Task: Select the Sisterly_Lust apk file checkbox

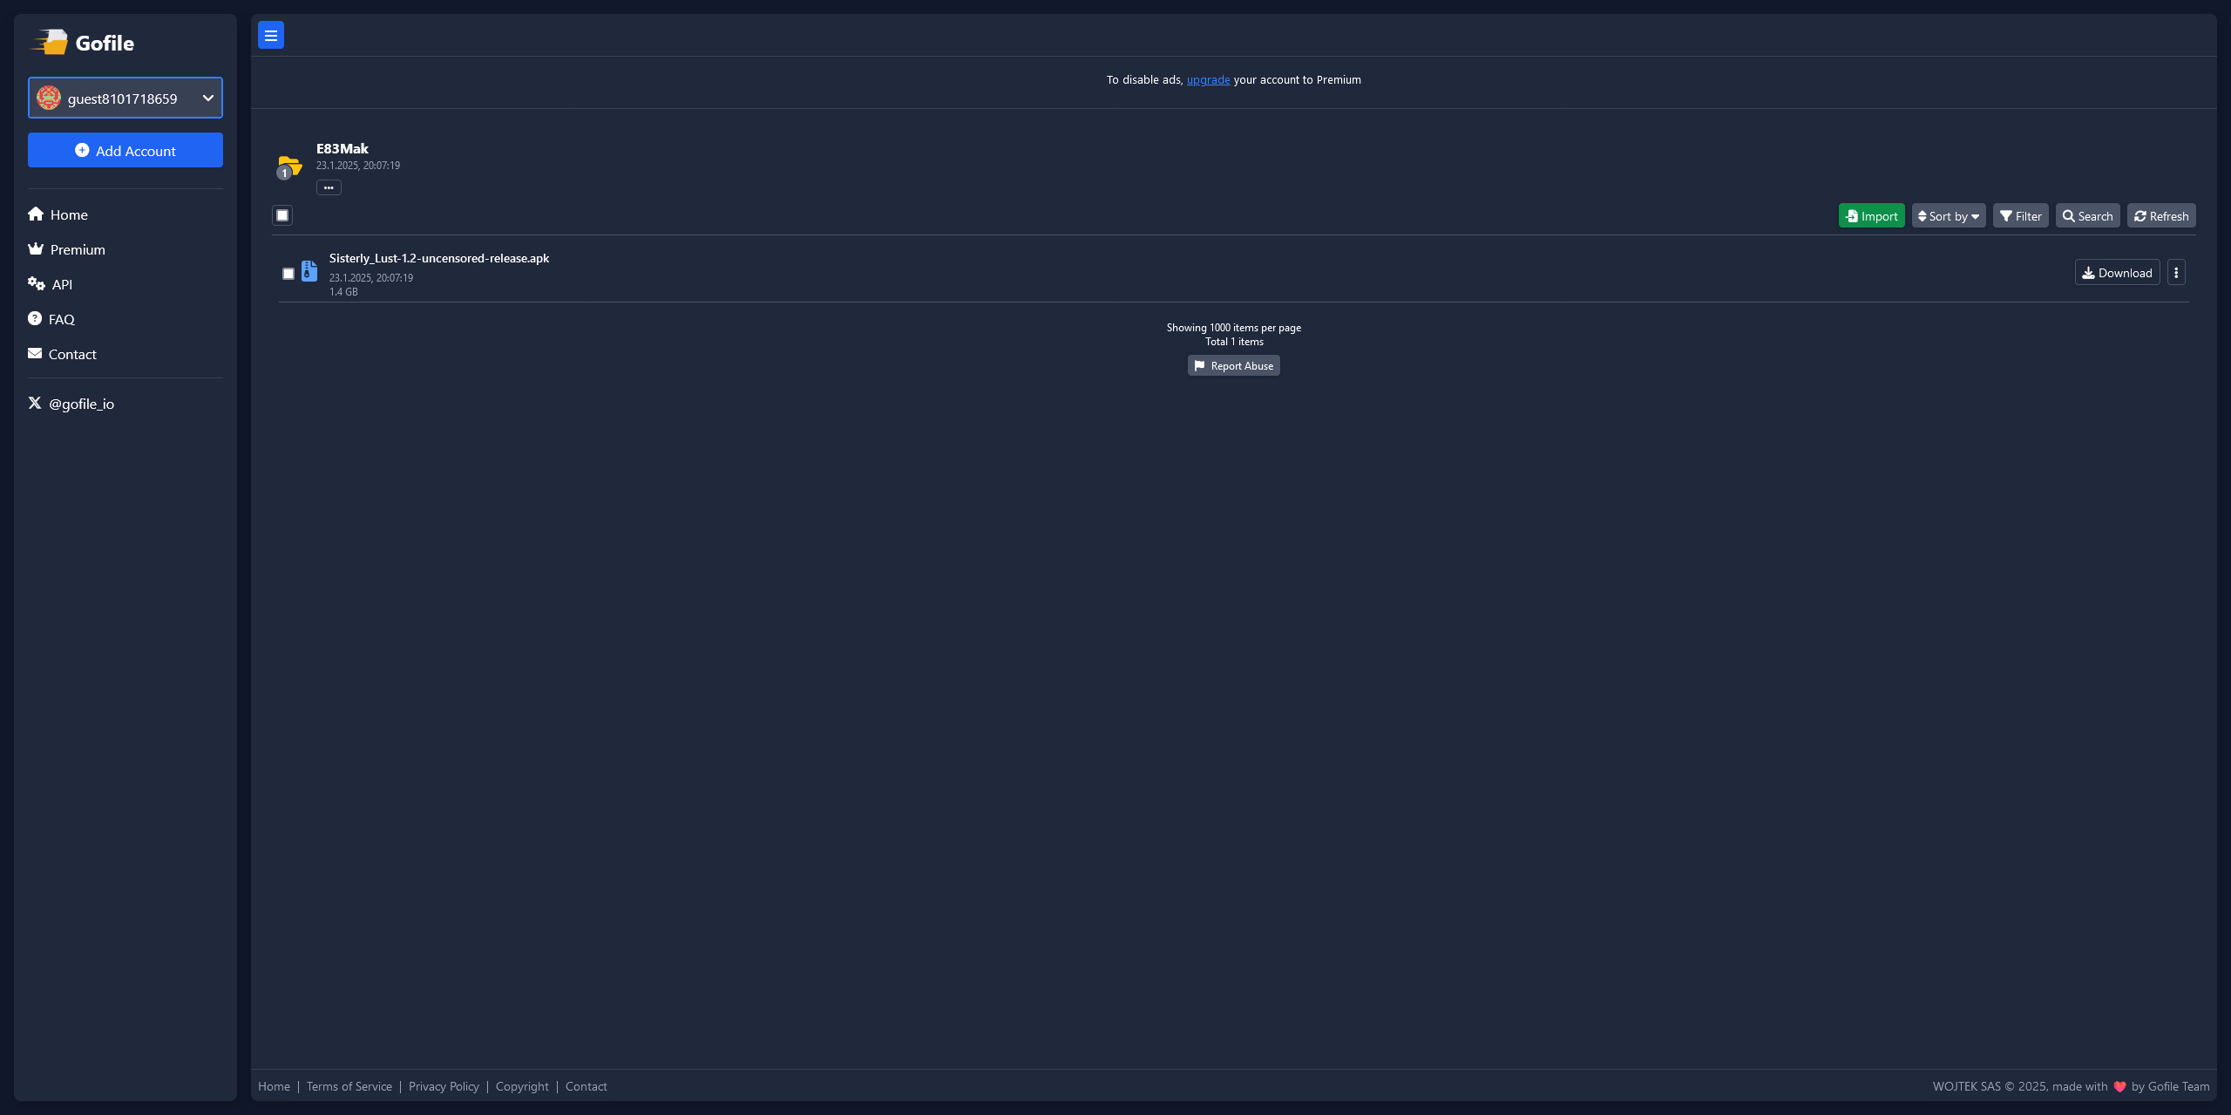Action: (288, 274)
